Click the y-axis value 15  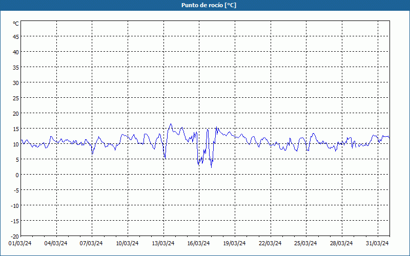coord(16,129)
